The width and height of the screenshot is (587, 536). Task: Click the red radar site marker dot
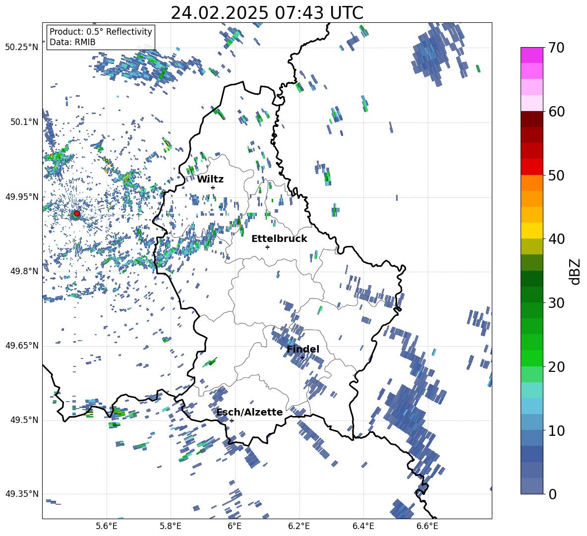click(76, 213)
